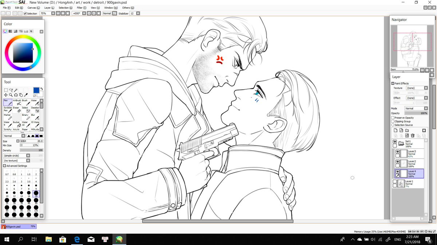
Task: Create a new layer in Layer panel
Action: (395, 130)
